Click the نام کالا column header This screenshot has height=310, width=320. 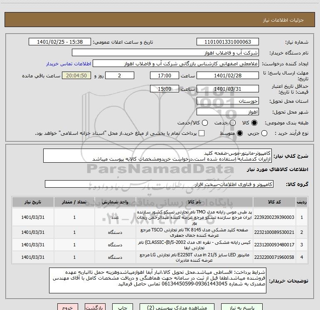(x=194, y=202)
